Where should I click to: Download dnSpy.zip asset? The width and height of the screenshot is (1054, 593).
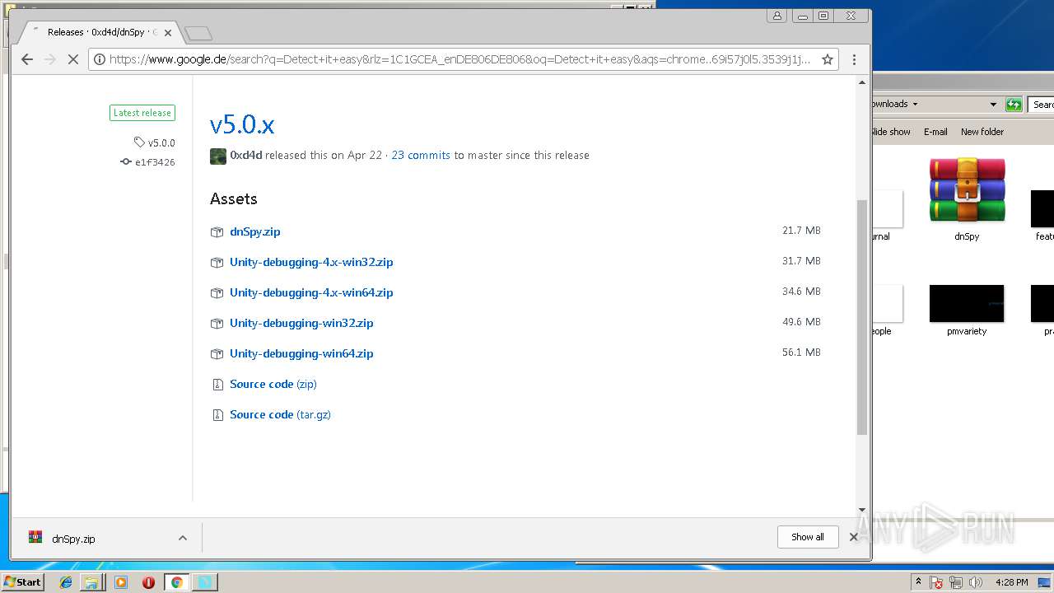point(255,231)
